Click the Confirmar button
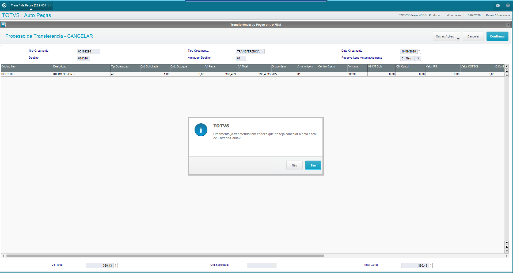 click(x=497, y=36)
